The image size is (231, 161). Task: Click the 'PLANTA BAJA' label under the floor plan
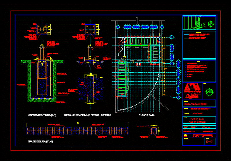point(147,115)
